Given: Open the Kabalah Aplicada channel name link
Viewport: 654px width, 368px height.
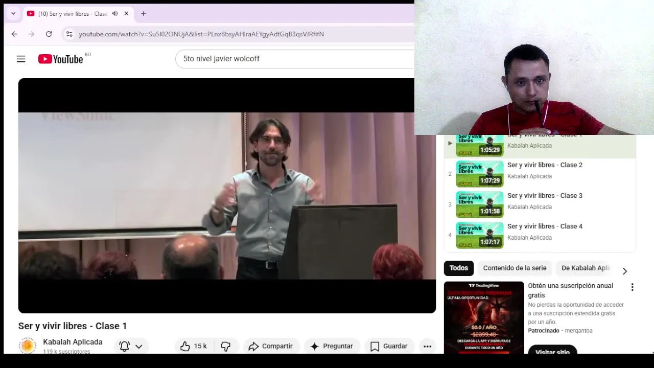Looking at the screenshot, I should 73,342.
